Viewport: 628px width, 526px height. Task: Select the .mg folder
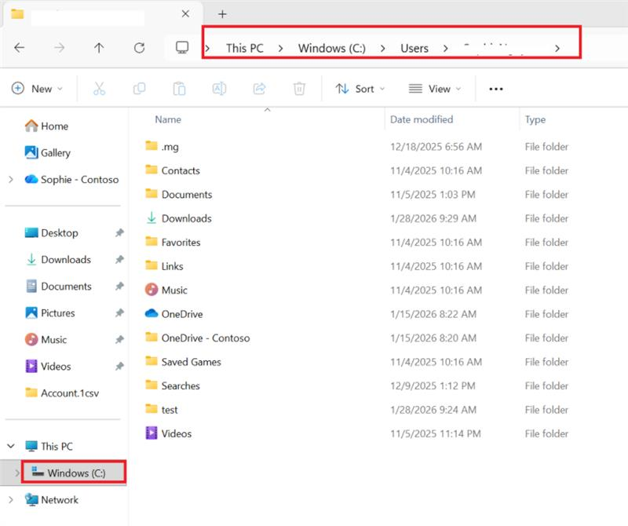click(162, 147)
